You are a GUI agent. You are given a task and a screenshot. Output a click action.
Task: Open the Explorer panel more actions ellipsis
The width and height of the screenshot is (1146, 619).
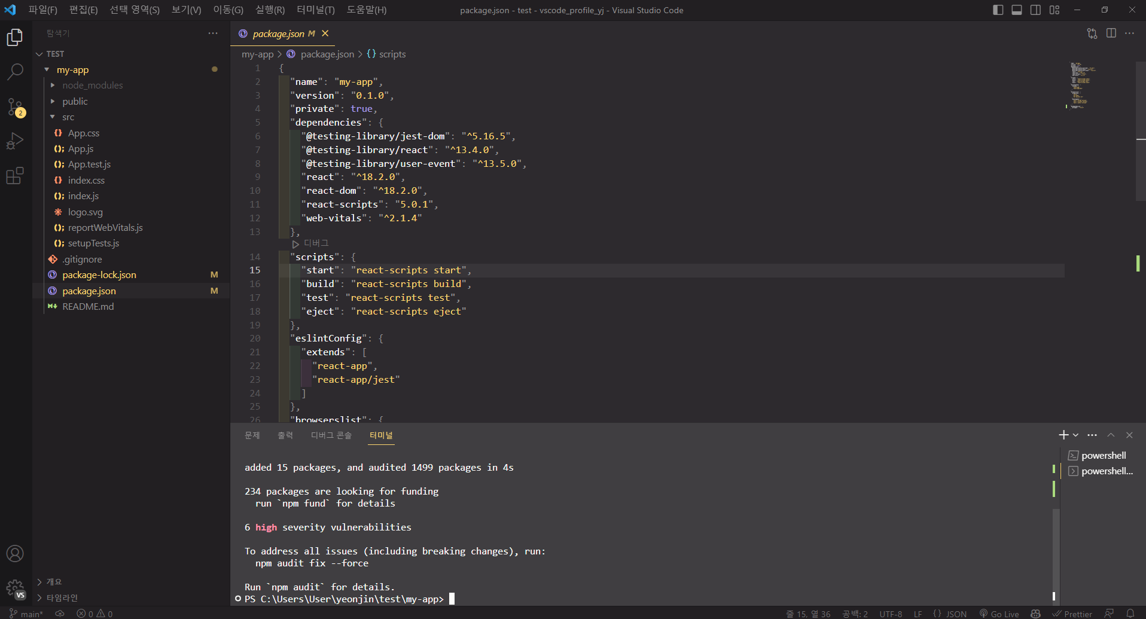(x=213, y=33)
